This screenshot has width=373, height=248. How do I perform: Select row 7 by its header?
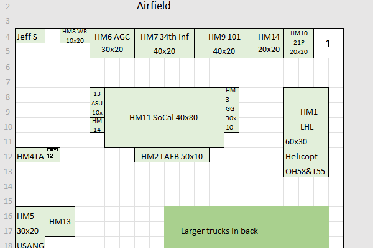[7, 81]
